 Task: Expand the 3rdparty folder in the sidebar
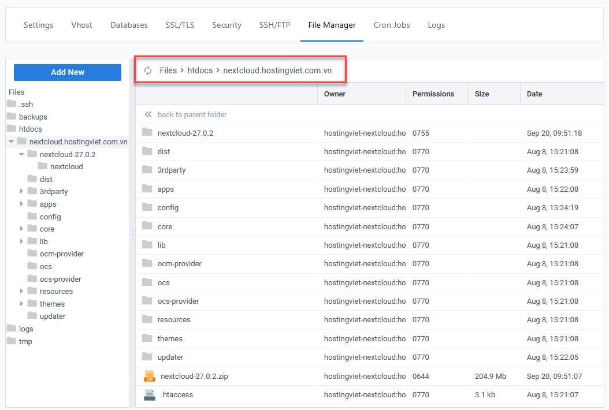(22, 191)
